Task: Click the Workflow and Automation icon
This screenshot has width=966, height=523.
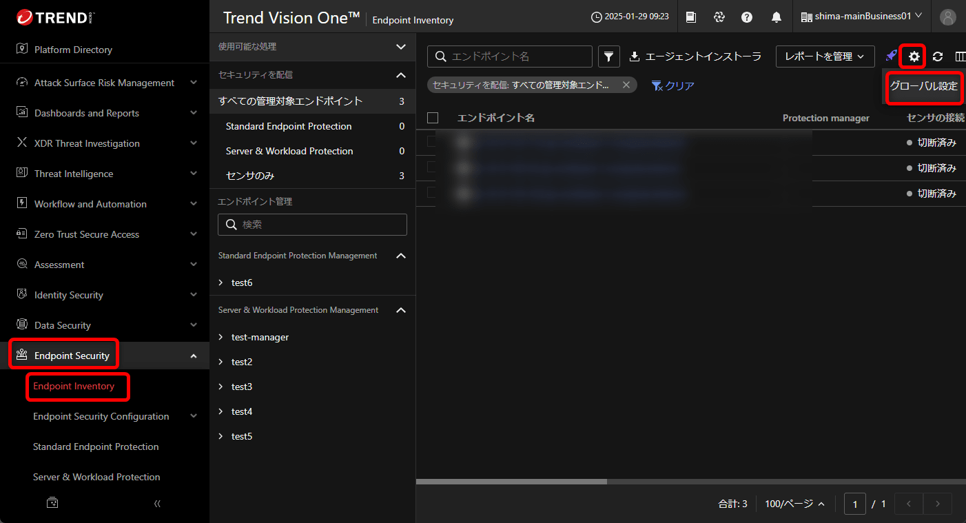Action: coord(21,204)
